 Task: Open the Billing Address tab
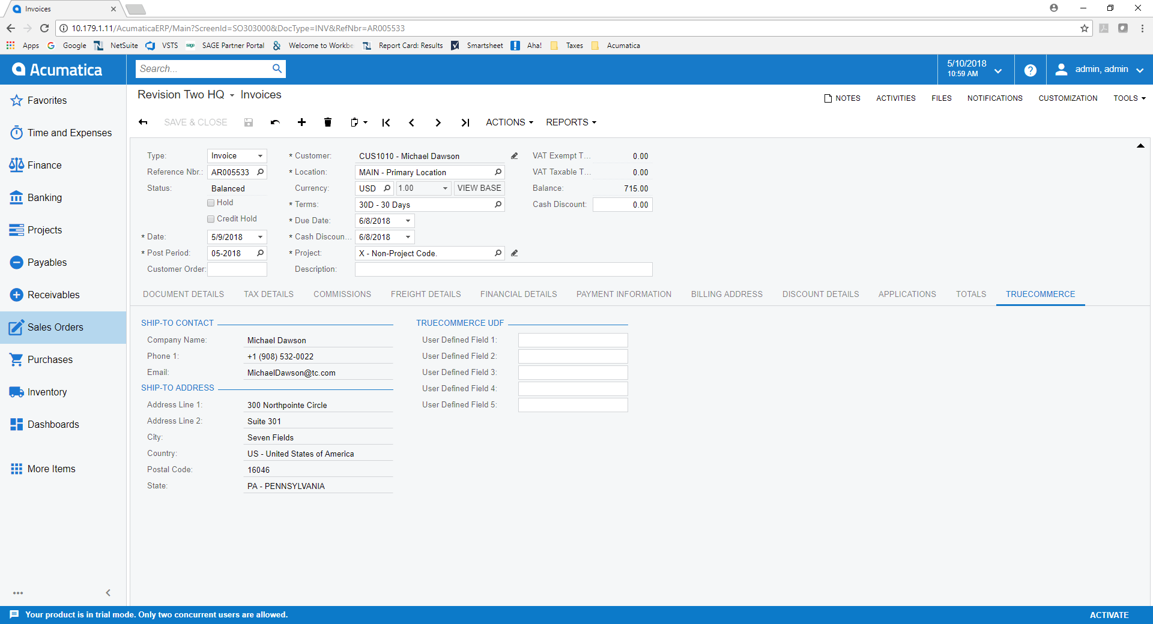click(x=726, y=294)
